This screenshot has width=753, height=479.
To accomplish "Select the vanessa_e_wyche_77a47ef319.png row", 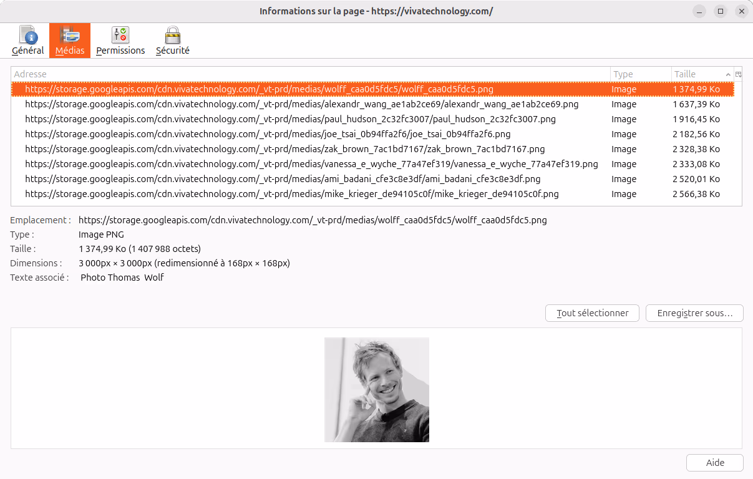I will pyautogui.click(x=372, y=164).
